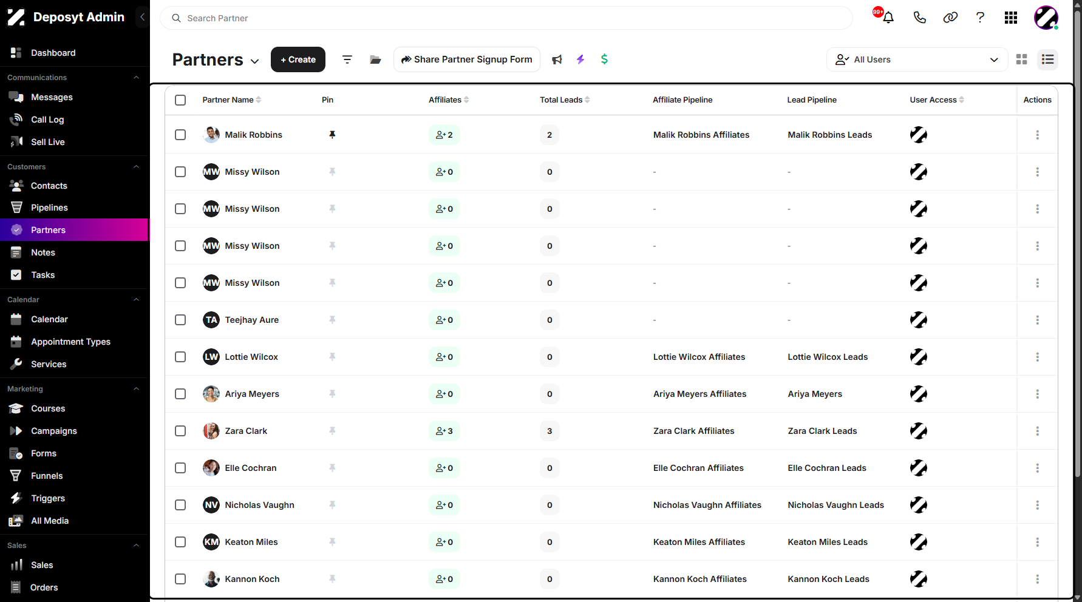Collapse the Customers sidebar section
The width and height of the screenshot is (1082, 602).
pos(136,167)
